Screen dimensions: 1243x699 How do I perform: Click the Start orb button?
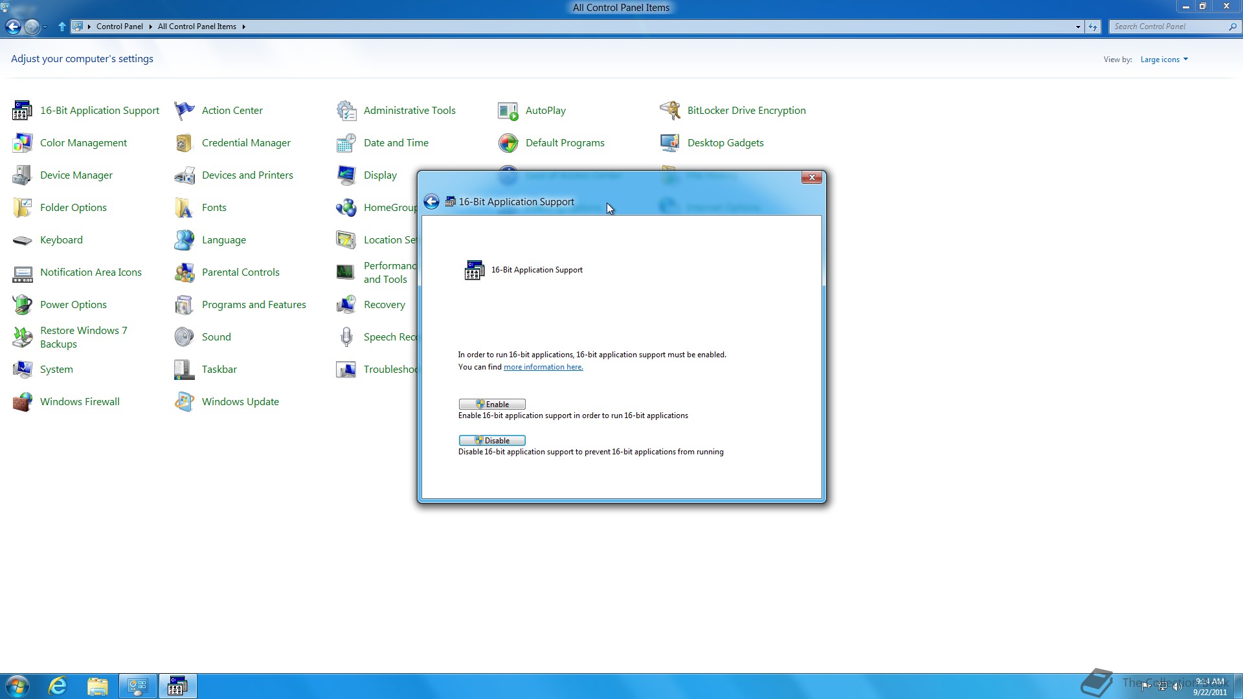(x=17, y=686)
